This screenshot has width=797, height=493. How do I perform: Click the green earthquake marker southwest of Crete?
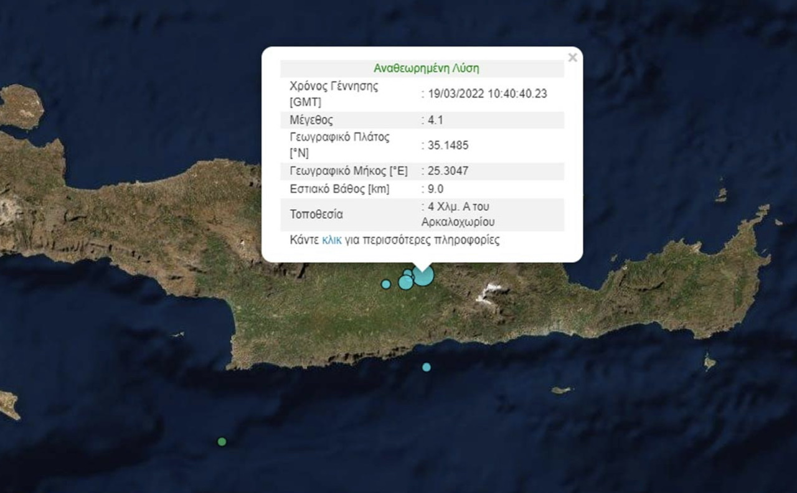222,442
